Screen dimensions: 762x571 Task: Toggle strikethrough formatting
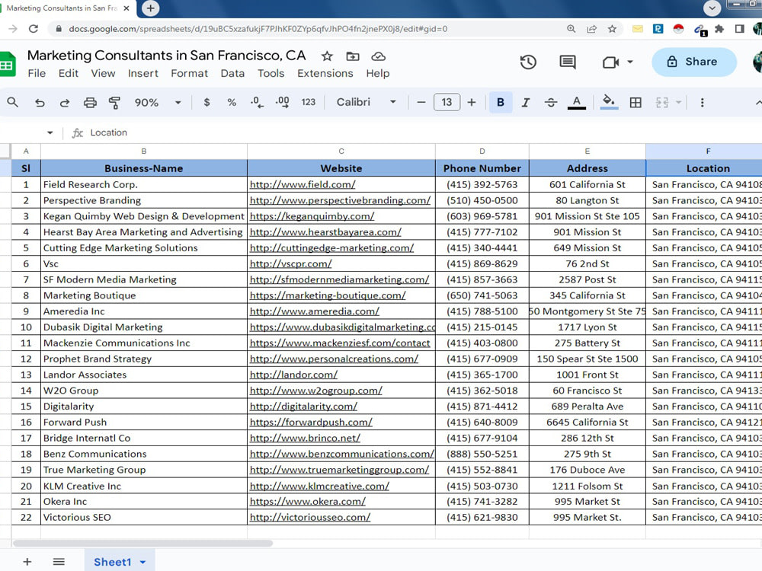tap(551, 103)
